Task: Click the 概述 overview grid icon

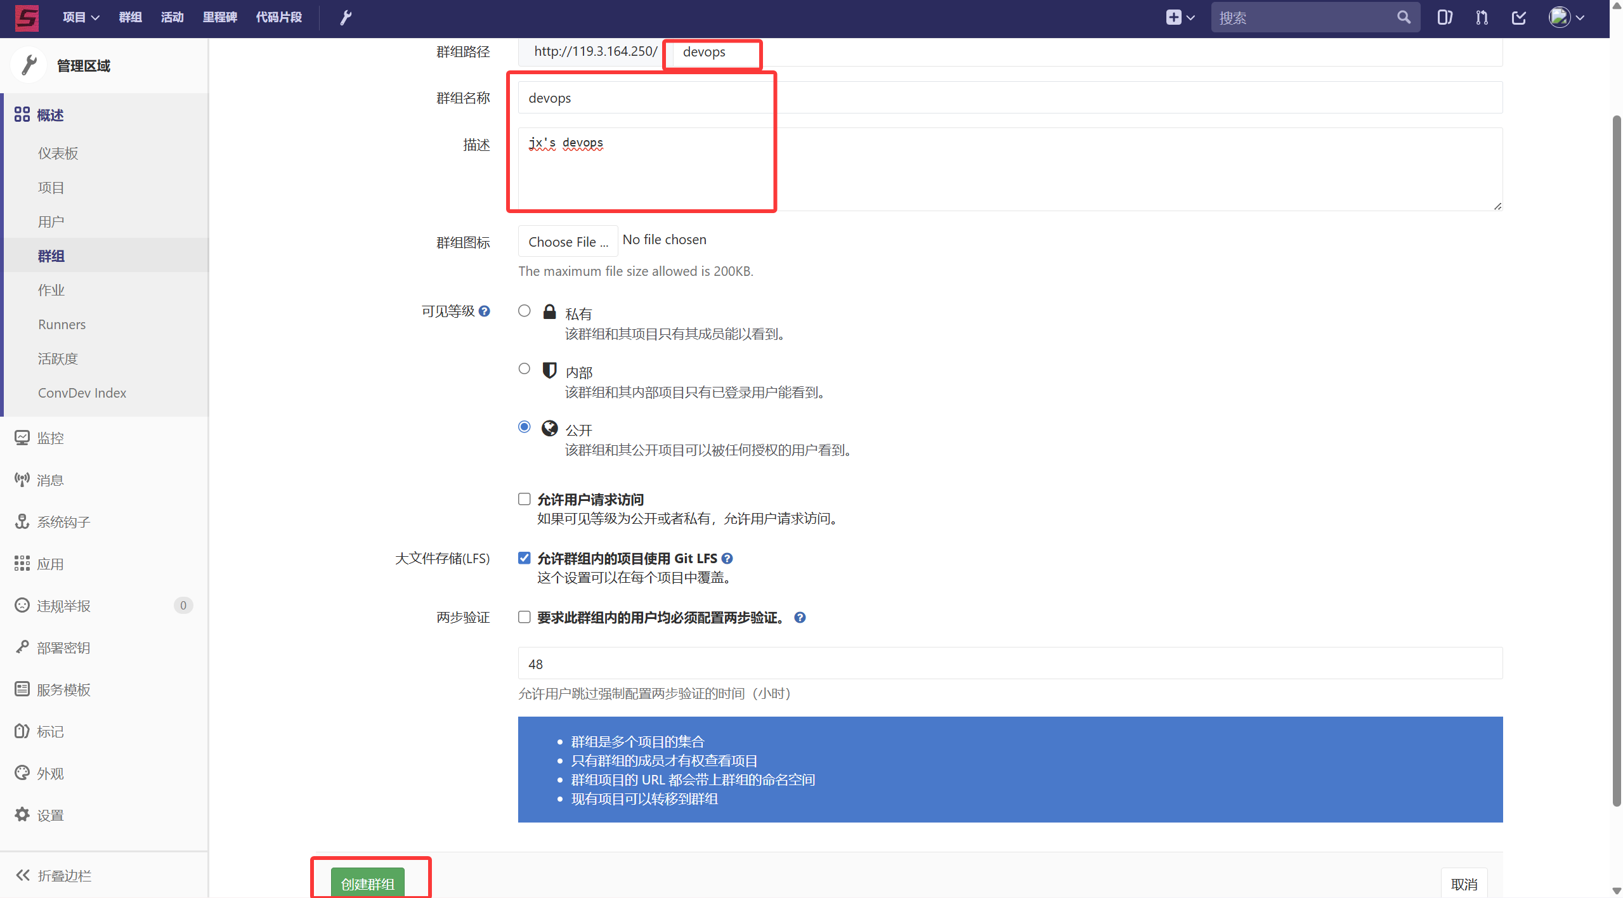Action: [x=22, y=115]
